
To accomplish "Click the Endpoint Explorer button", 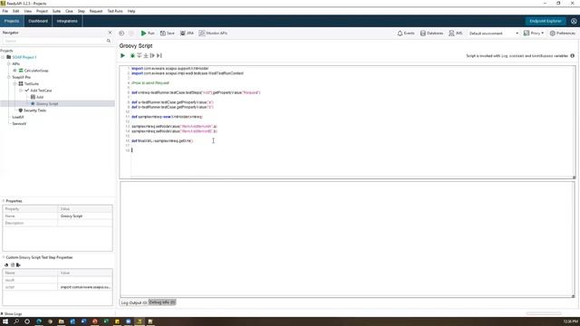I will (546, 21).
